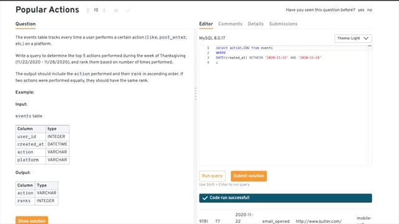Click the Run query button

coord(212,176)
